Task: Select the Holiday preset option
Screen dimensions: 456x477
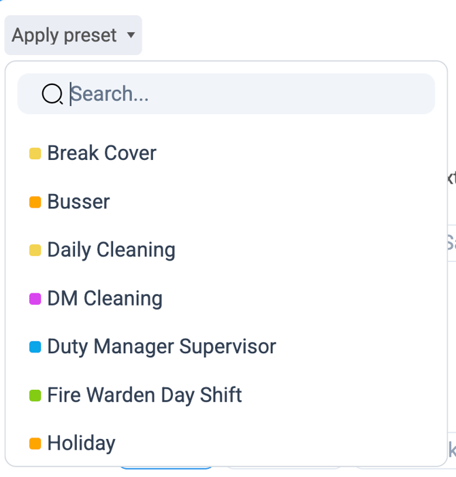Action: tap(81, 443)
